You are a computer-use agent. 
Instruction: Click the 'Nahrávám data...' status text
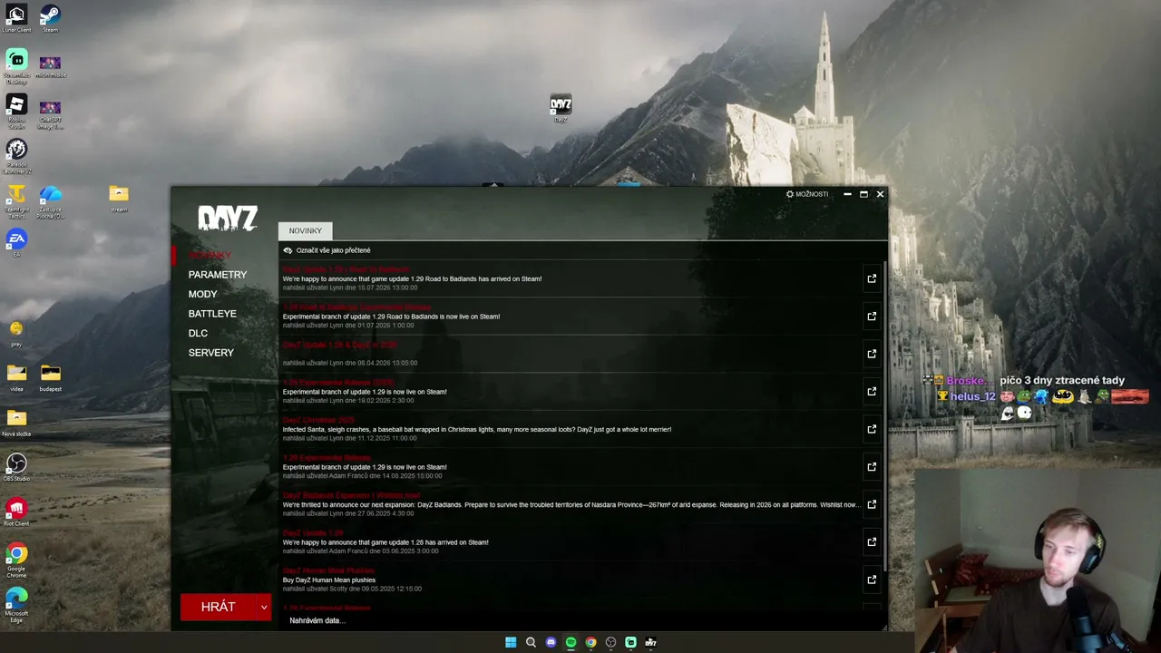pos(317,621)
